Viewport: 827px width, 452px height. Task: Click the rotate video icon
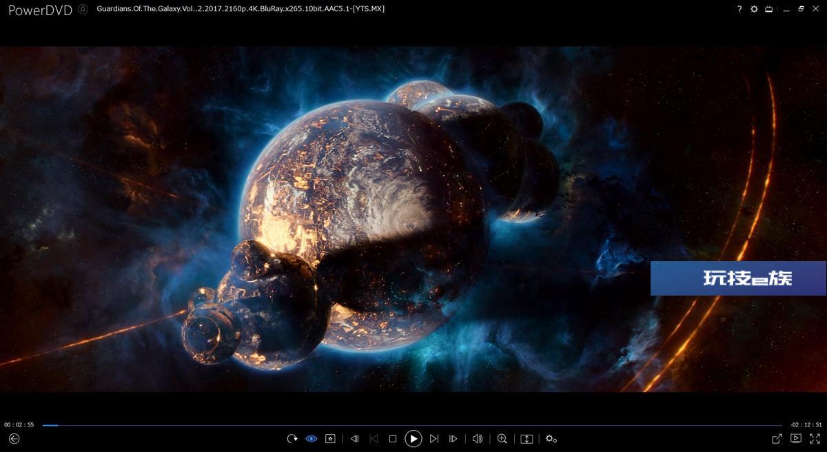(292, 439)
